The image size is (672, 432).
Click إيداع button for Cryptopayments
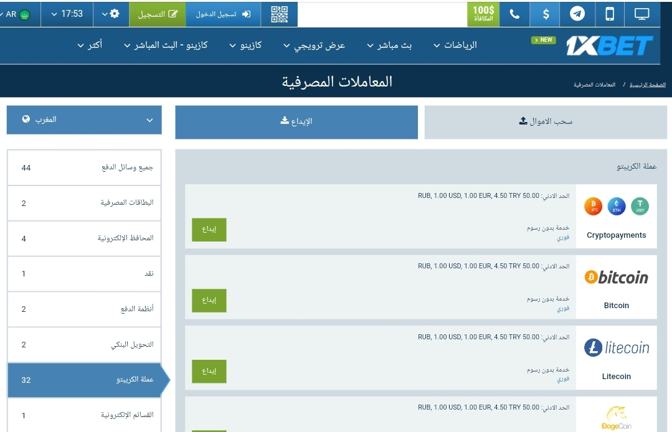pos(209,230)
